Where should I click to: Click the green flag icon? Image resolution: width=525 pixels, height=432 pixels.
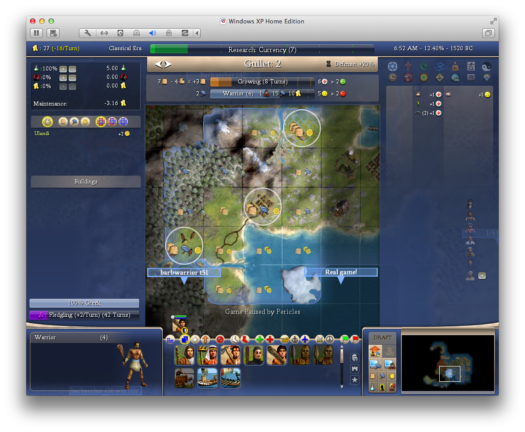point(345,339)
